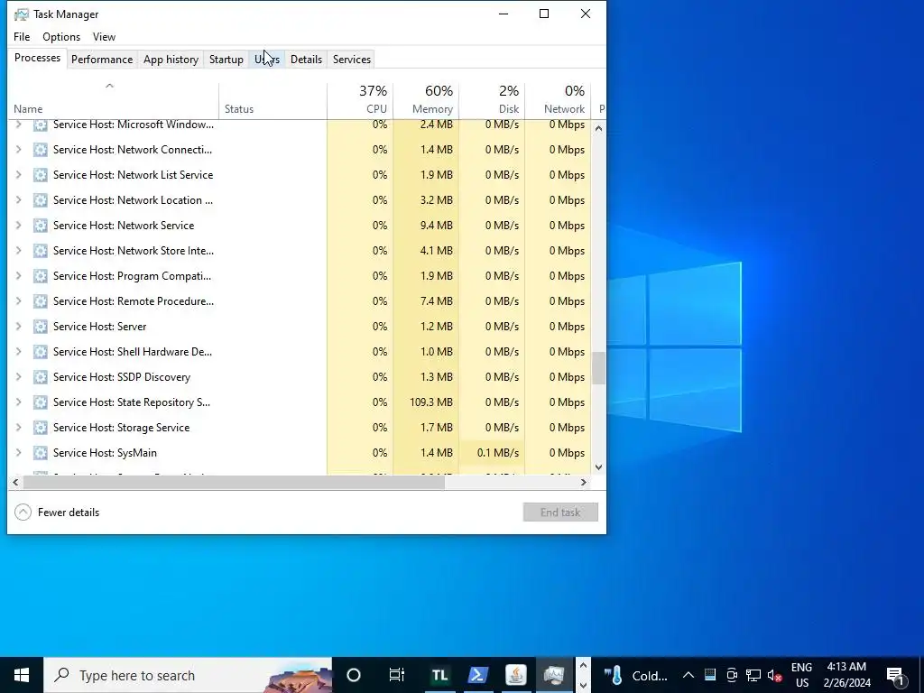Click the gear icon for Service Host: SSDP Discovery
924x693 pixels.
click(40, 377)
